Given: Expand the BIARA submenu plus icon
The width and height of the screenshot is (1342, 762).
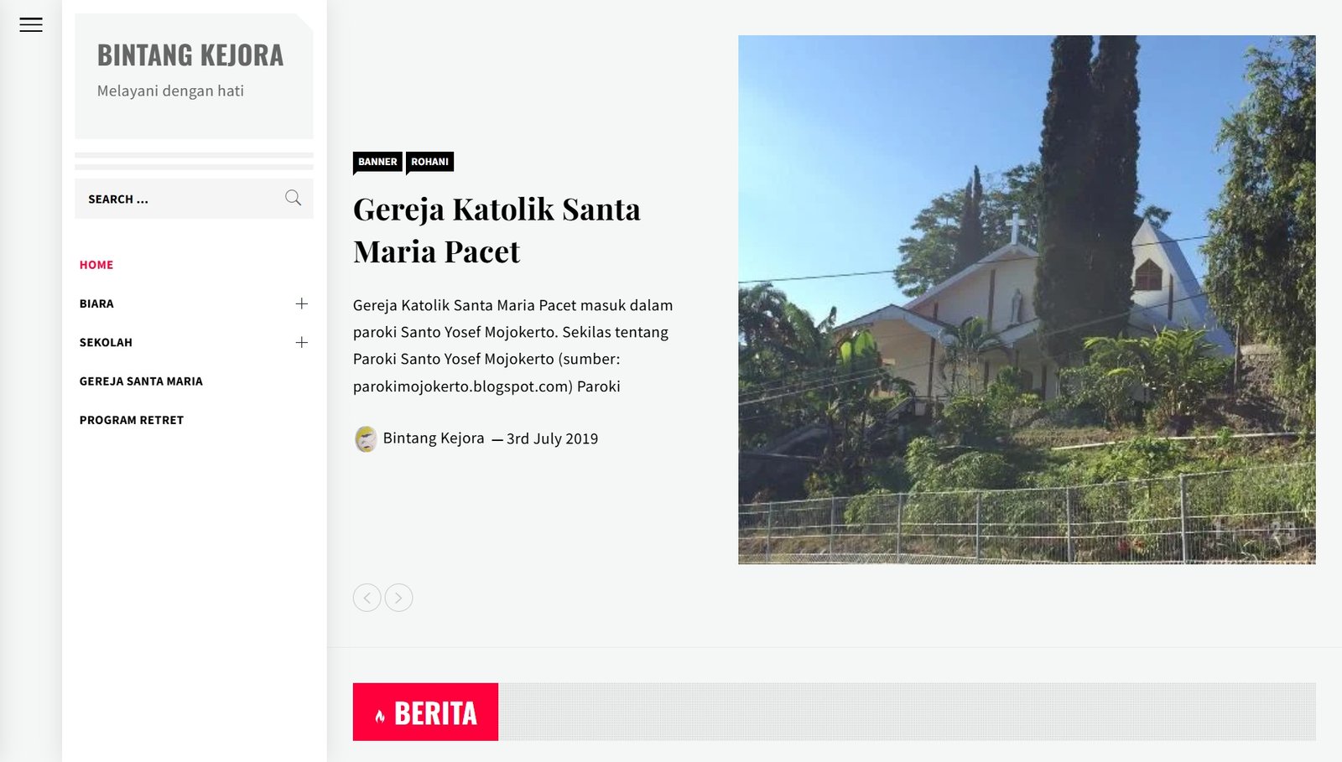Looking at the screenshot, I should 302,303.
